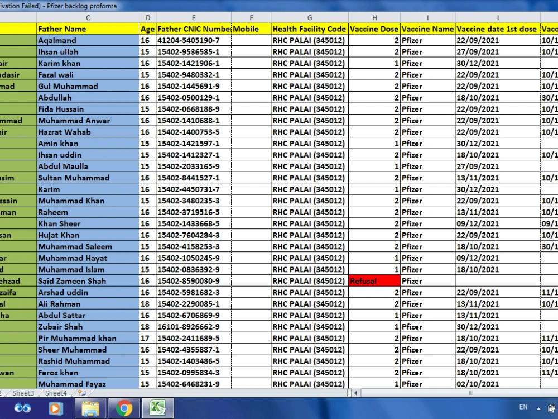This screenshot has height=419, width=558.
Task: Click the horizontal scrollbar thumb
Action: click(x=471, y=393)
